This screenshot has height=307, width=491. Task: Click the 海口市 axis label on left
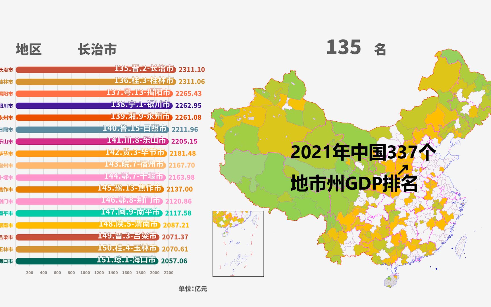pos(7,261)
